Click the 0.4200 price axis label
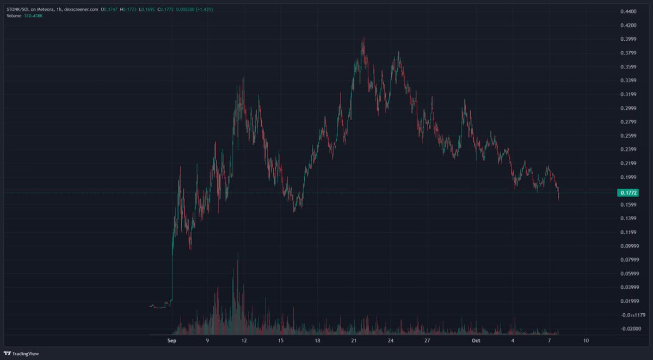 [x=628, y=26]
